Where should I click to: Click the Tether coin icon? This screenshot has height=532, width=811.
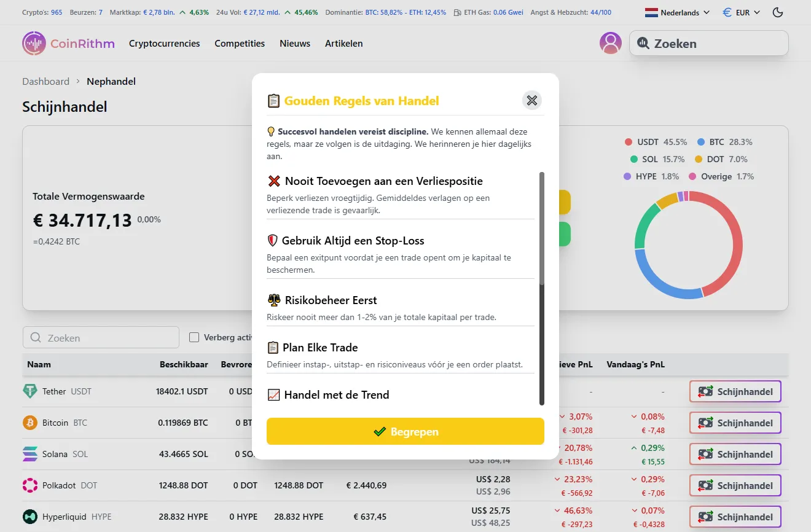pyautogui.click(x=29, y=391)
